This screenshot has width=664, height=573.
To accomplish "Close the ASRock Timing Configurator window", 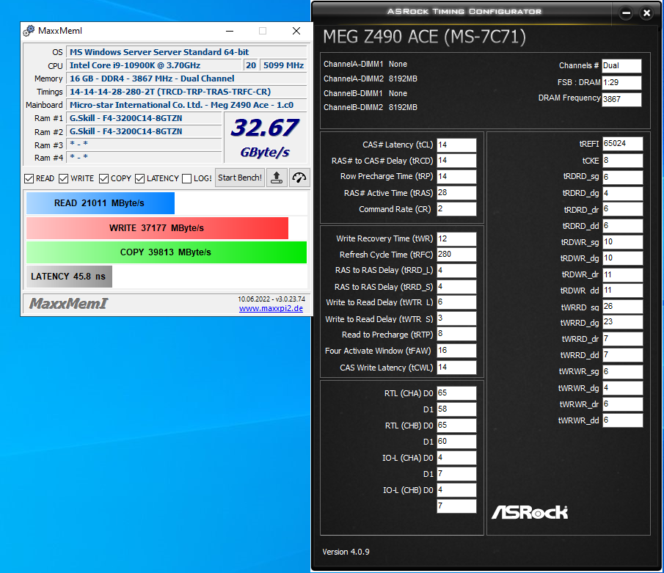I will click(x=646, y=13).
